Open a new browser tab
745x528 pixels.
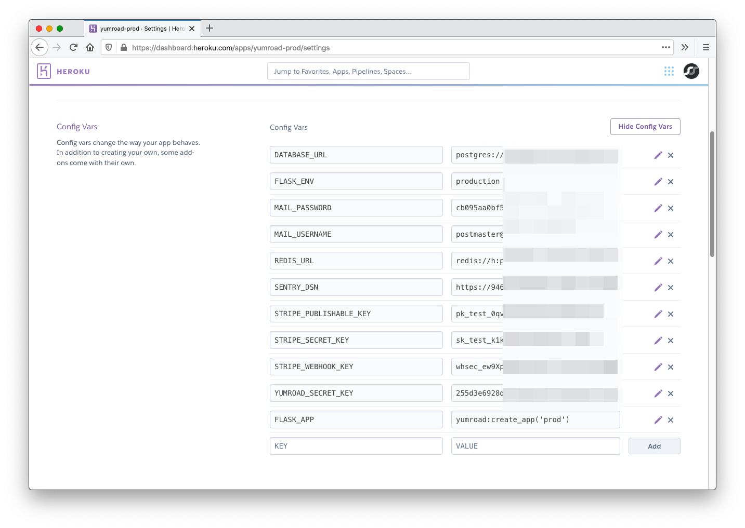[210, 28]
